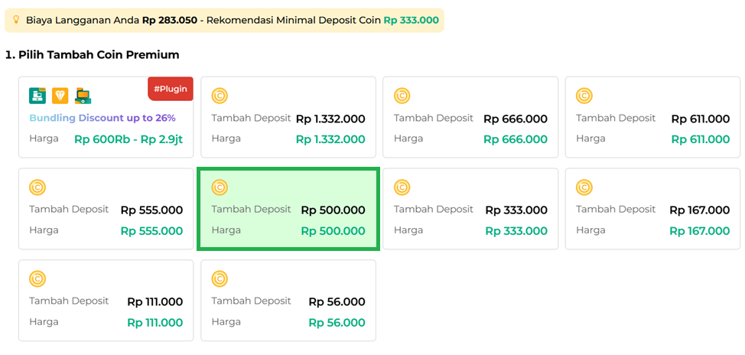
Task: Click the lightbulb hint icon in banner
Action: point(16,20)
